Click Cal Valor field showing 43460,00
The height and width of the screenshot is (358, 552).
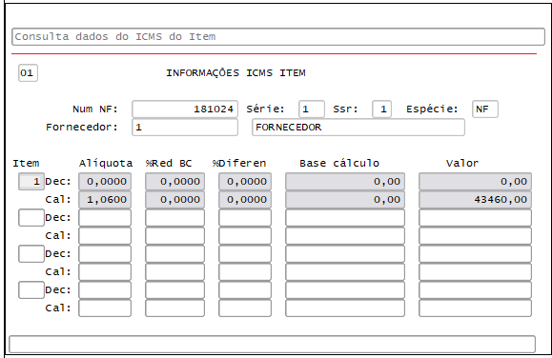(x=476, y=199)
